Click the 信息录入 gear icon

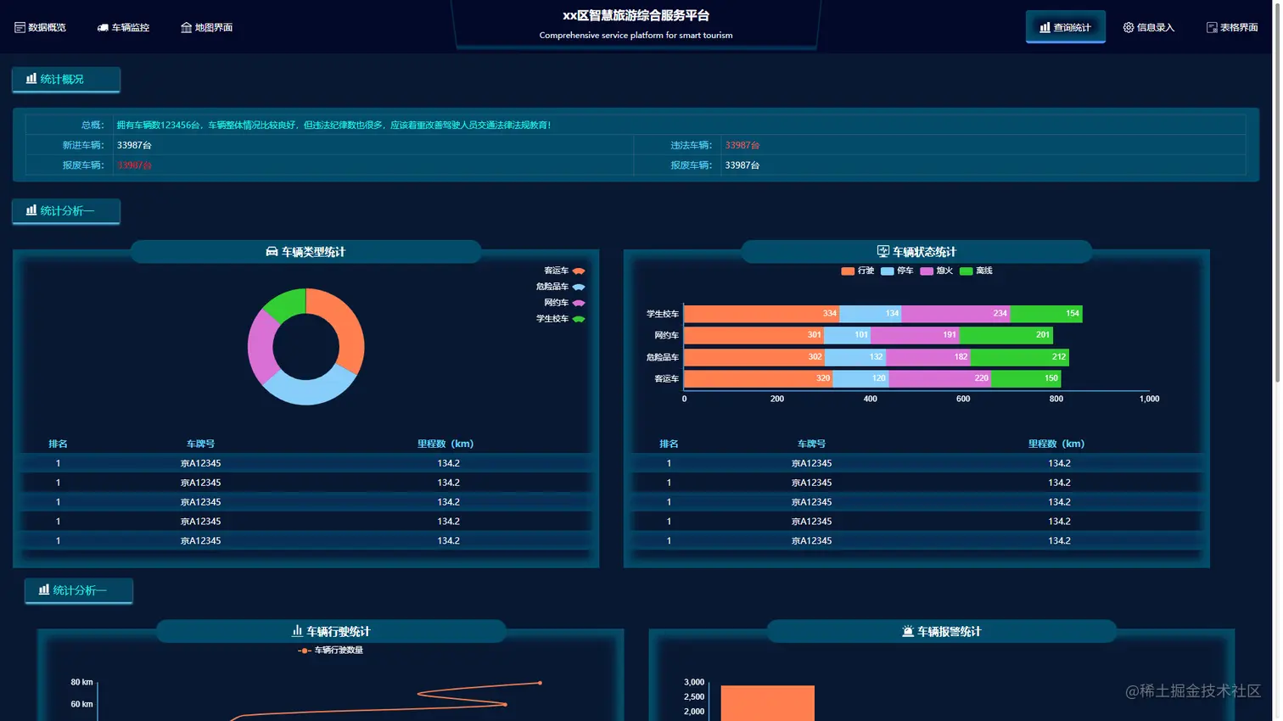(1128, 27)
